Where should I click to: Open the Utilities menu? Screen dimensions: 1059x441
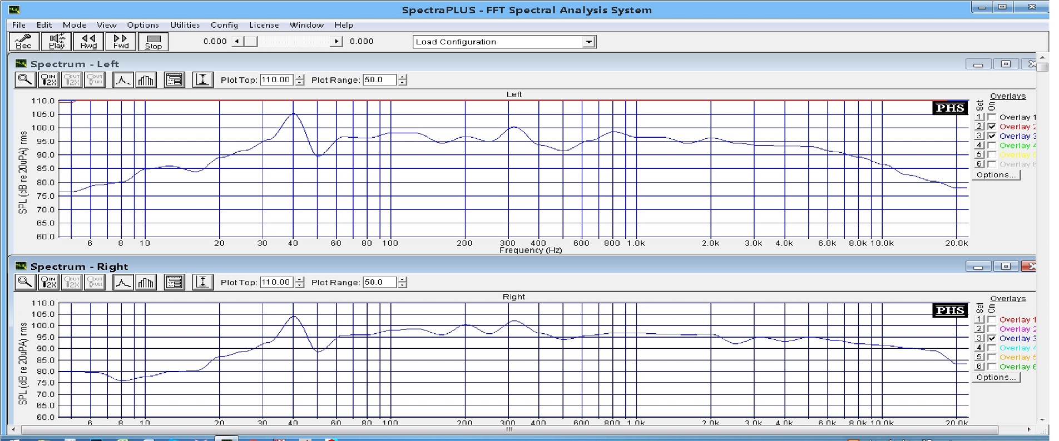click(x=185, y=25)
